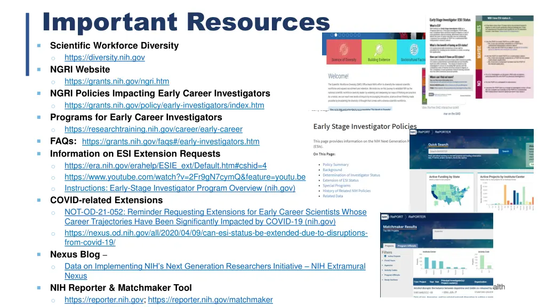Image resolution: width=546 pixels, height=307 pixels.
Task: Open Data on Implementing NIH's Next Generation link
Action: [215, 271]
